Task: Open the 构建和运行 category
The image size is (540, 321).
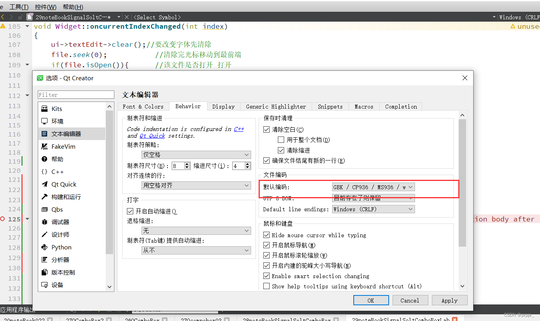Action: point(72,197)
